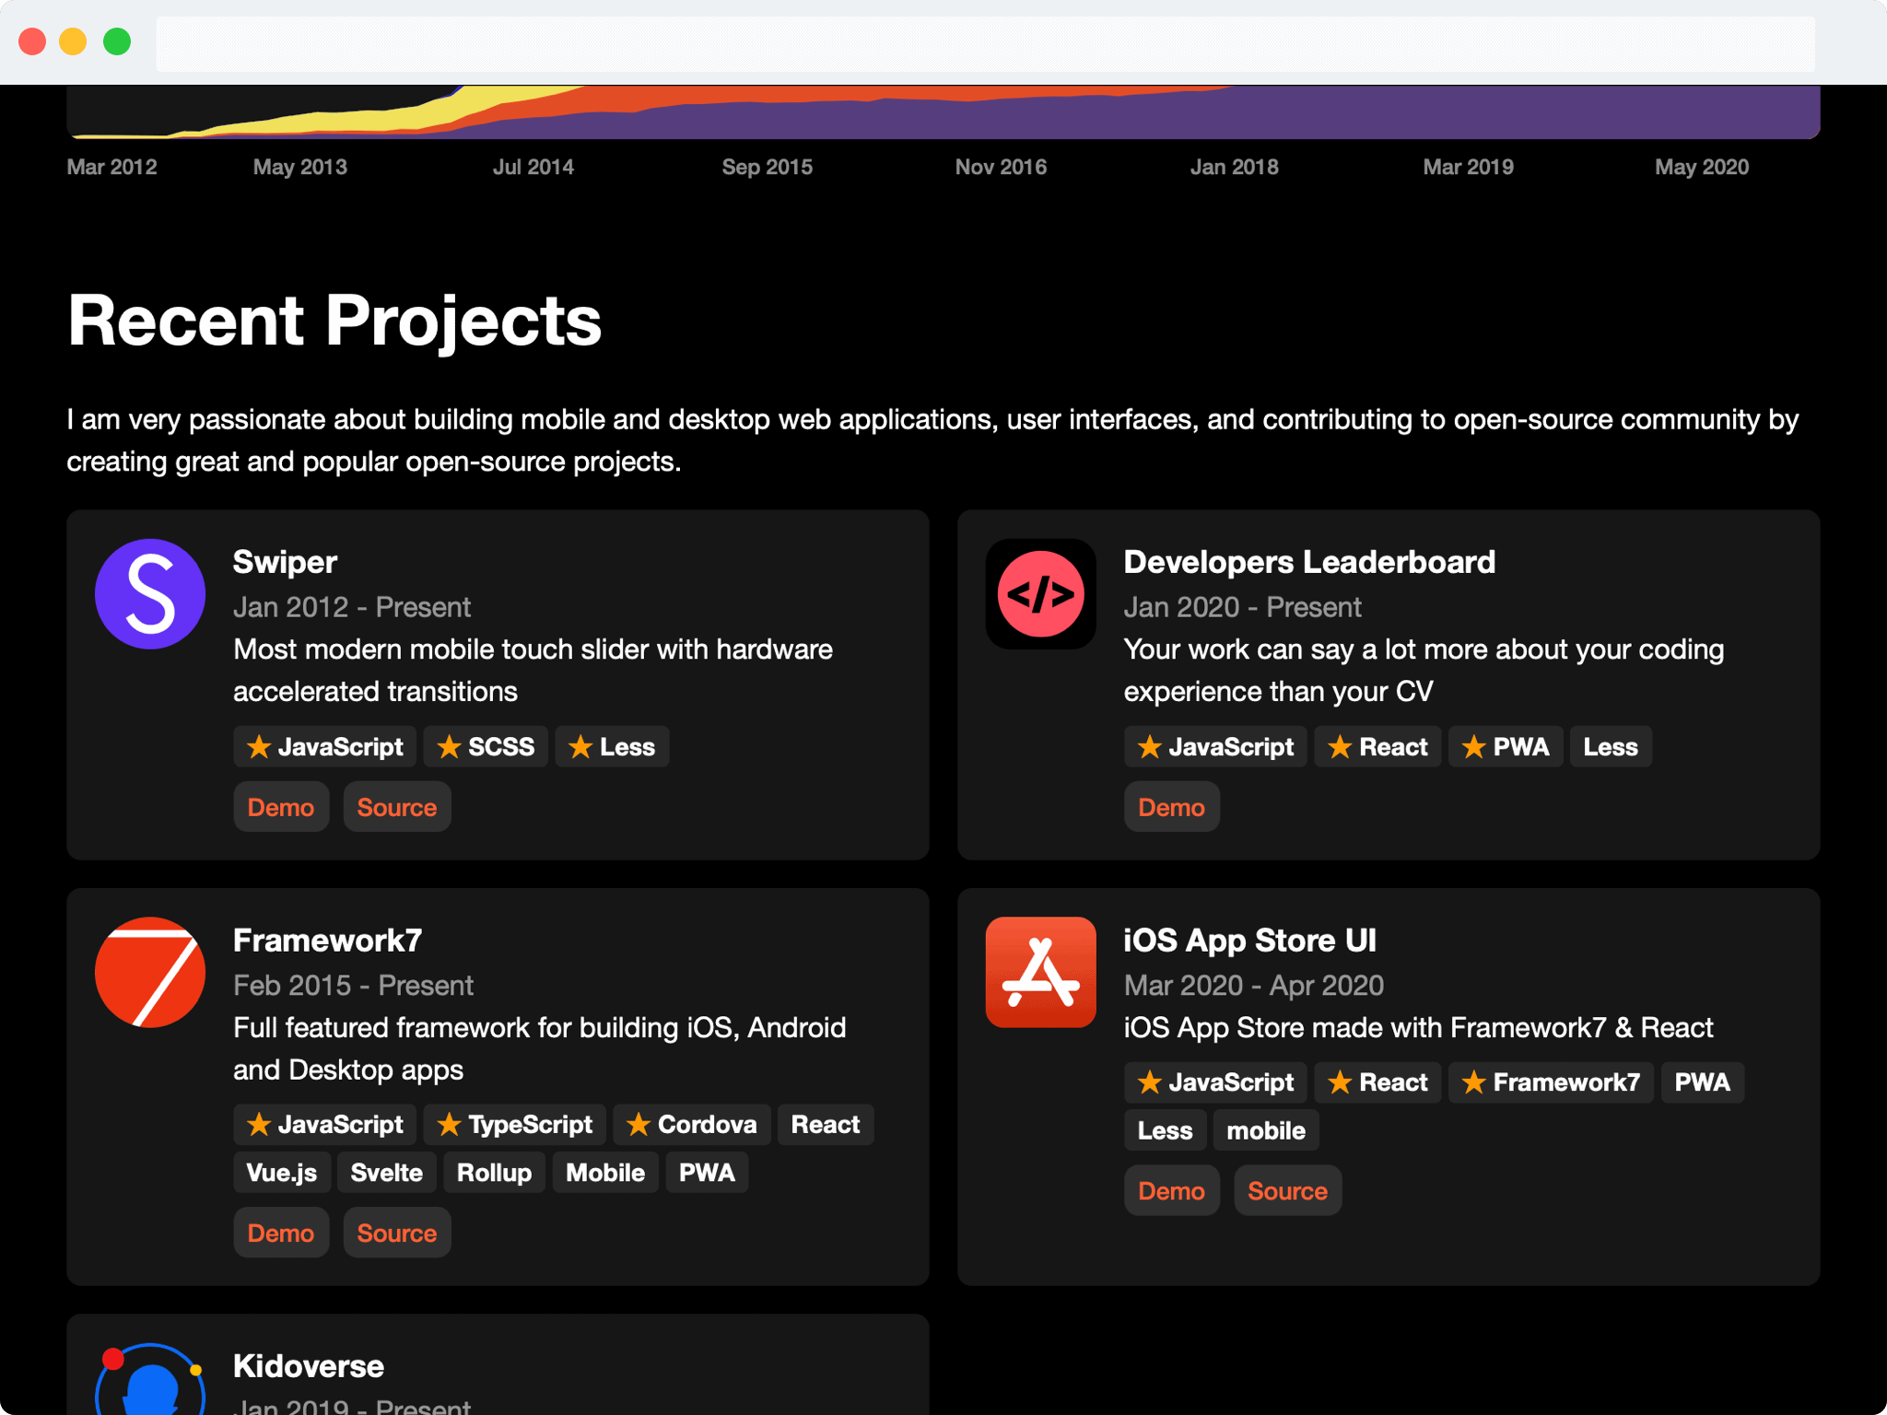Click the iOS App Store UI icon
This screenshot has width=1887, height=1415.
point(1040,972)
